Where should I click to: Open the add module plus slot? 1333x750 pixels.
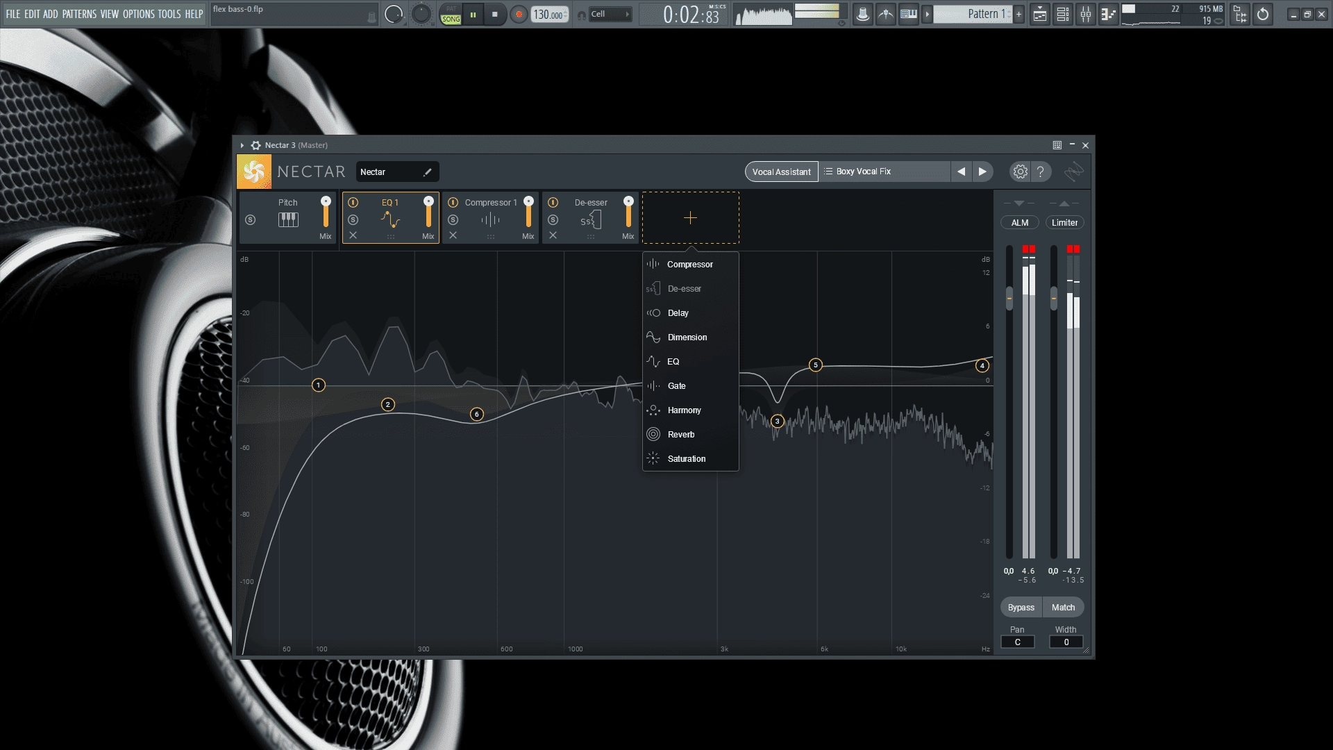690,218
